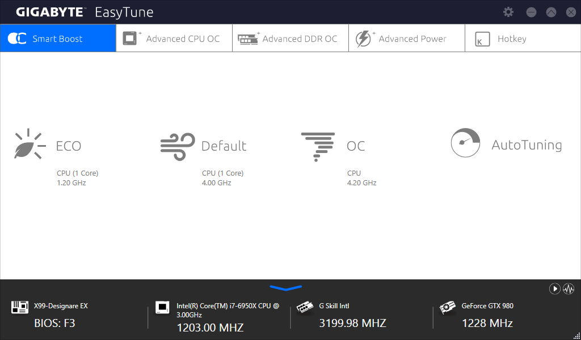
Task: Click the i7-6950X CPU chip icon
Action: [162, 307]
